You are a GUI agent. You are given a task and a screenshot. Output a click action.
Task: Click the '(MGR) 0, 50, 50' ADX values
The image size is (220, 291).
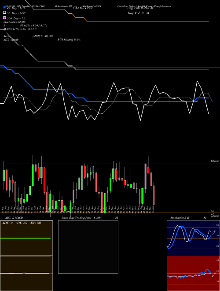tap(43, 36)
